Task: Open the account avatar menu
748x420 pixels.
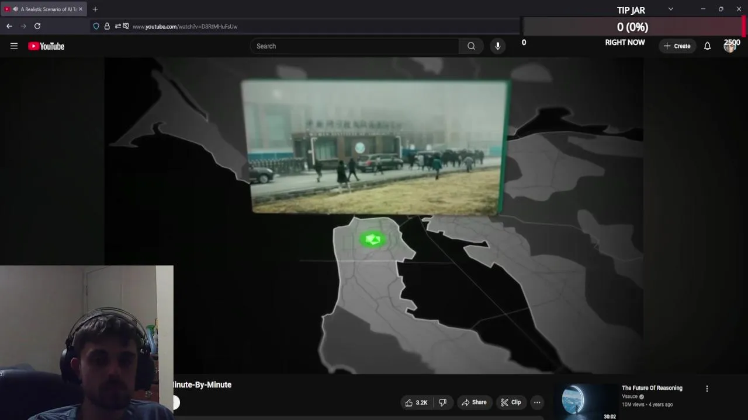Action: pos(729,46)
